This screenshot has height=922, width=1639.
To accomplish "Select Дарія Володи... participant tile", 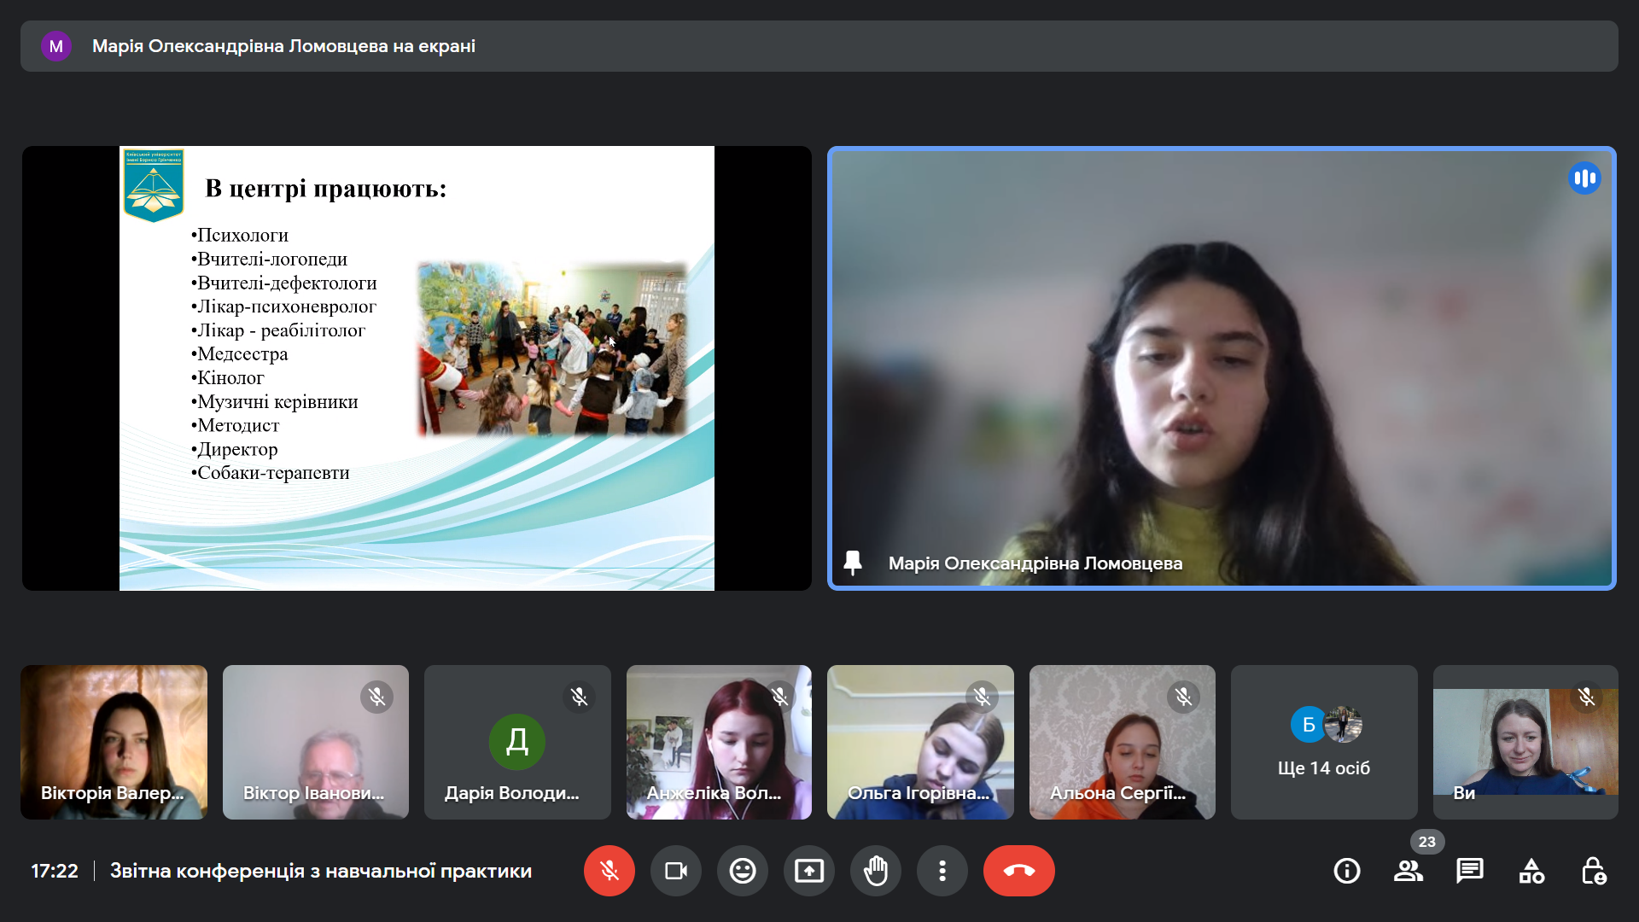I will tap(517, 742).
